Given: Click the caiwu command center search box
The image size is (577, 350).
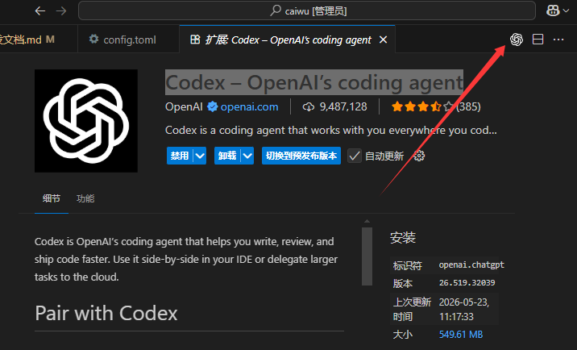Looking at the screenshot, I should click(307, 10).
